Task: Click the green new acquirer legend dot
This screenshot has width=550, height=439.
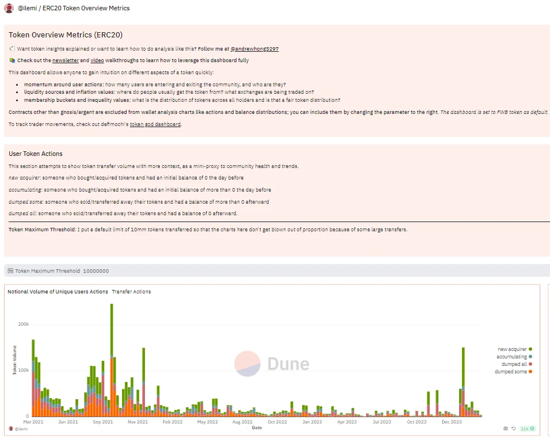Action: [530, 349]
